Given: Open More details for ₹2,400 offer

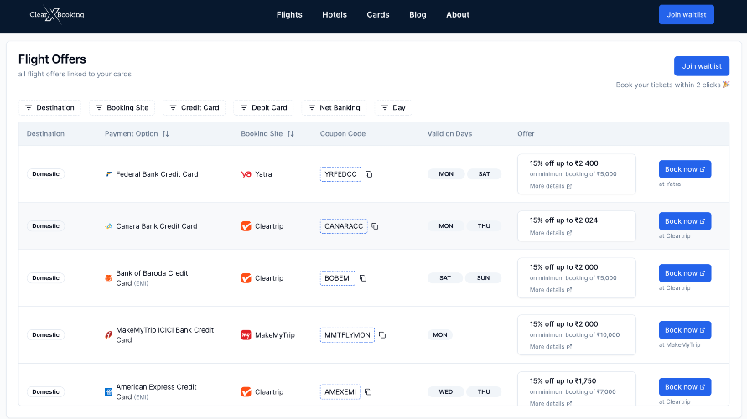Looking at the screenshot, I should (551, 186).
